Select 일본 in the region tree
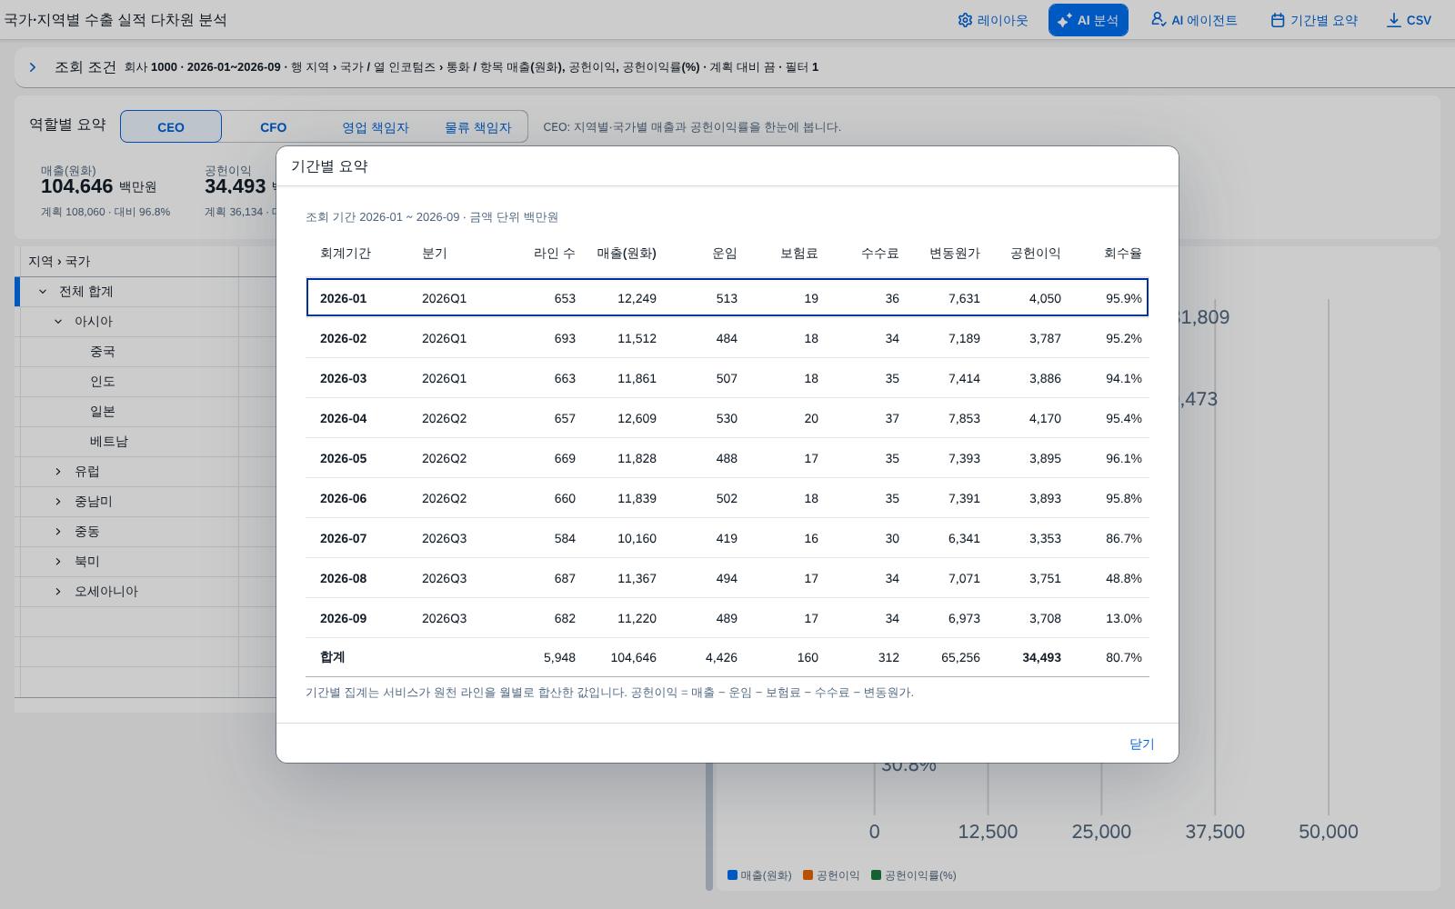 coord(103,412)
